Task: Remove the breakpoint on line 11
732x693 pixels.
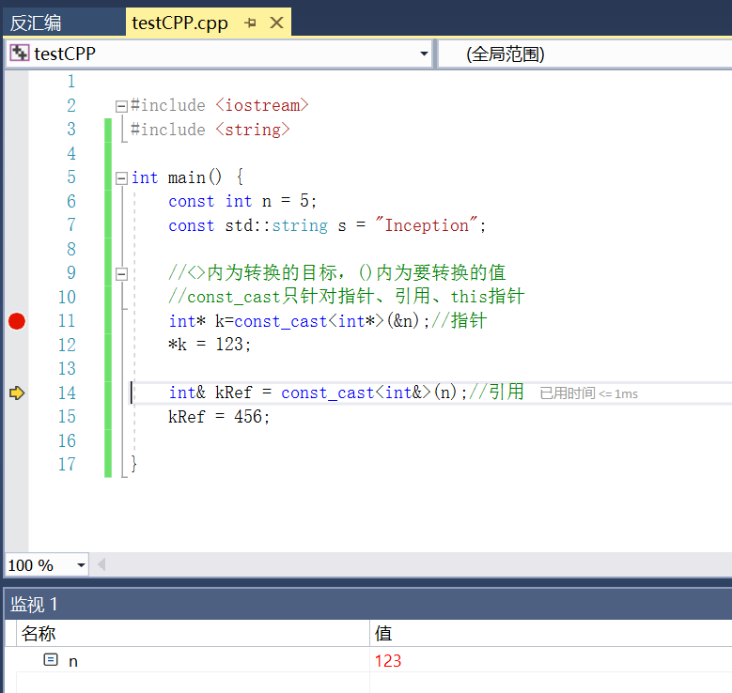Action: point(17,321)
